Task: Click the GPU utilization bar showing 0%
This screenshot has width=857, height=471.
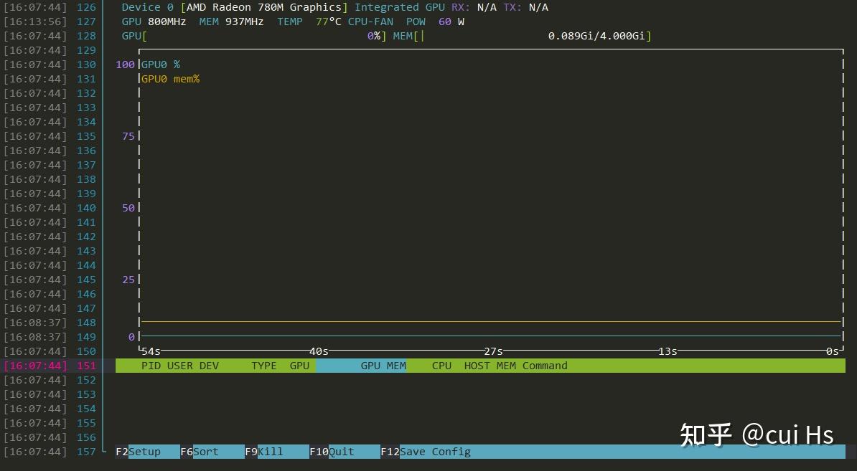Action: (254, 36)
